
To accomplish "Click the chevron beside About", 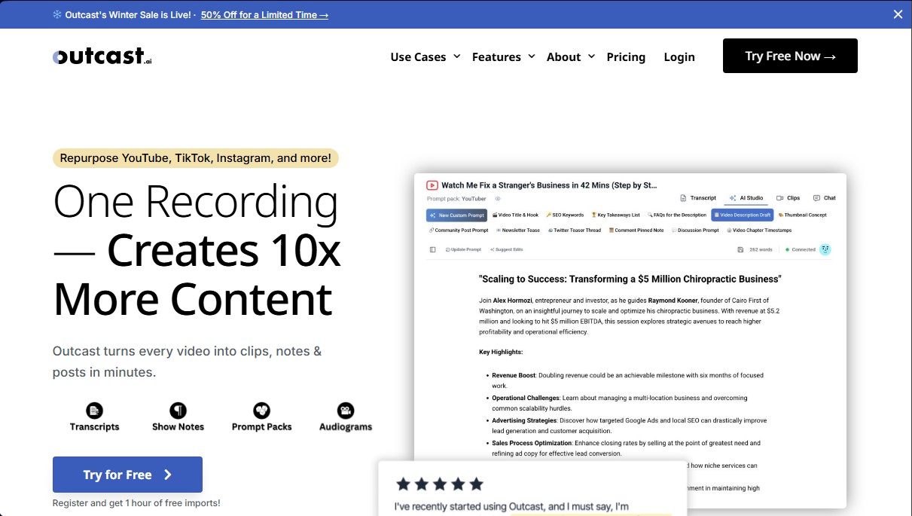I will click(x=591, y=56).
